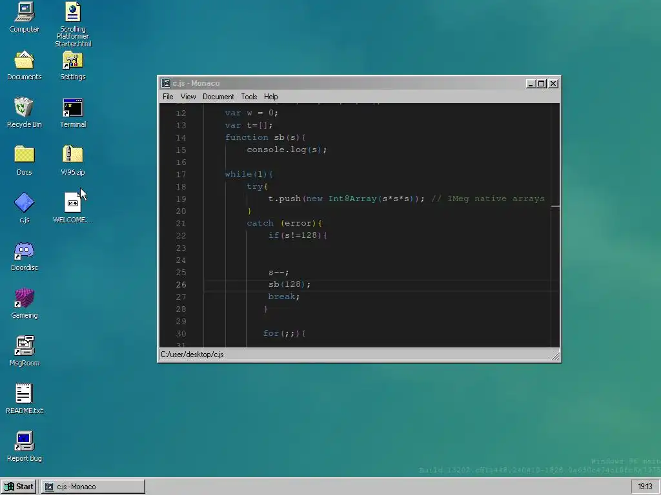Open the View menu in Monaco
Image resolution: width=661 pixels, height=495 pixels.
click(x=188, y=97)
